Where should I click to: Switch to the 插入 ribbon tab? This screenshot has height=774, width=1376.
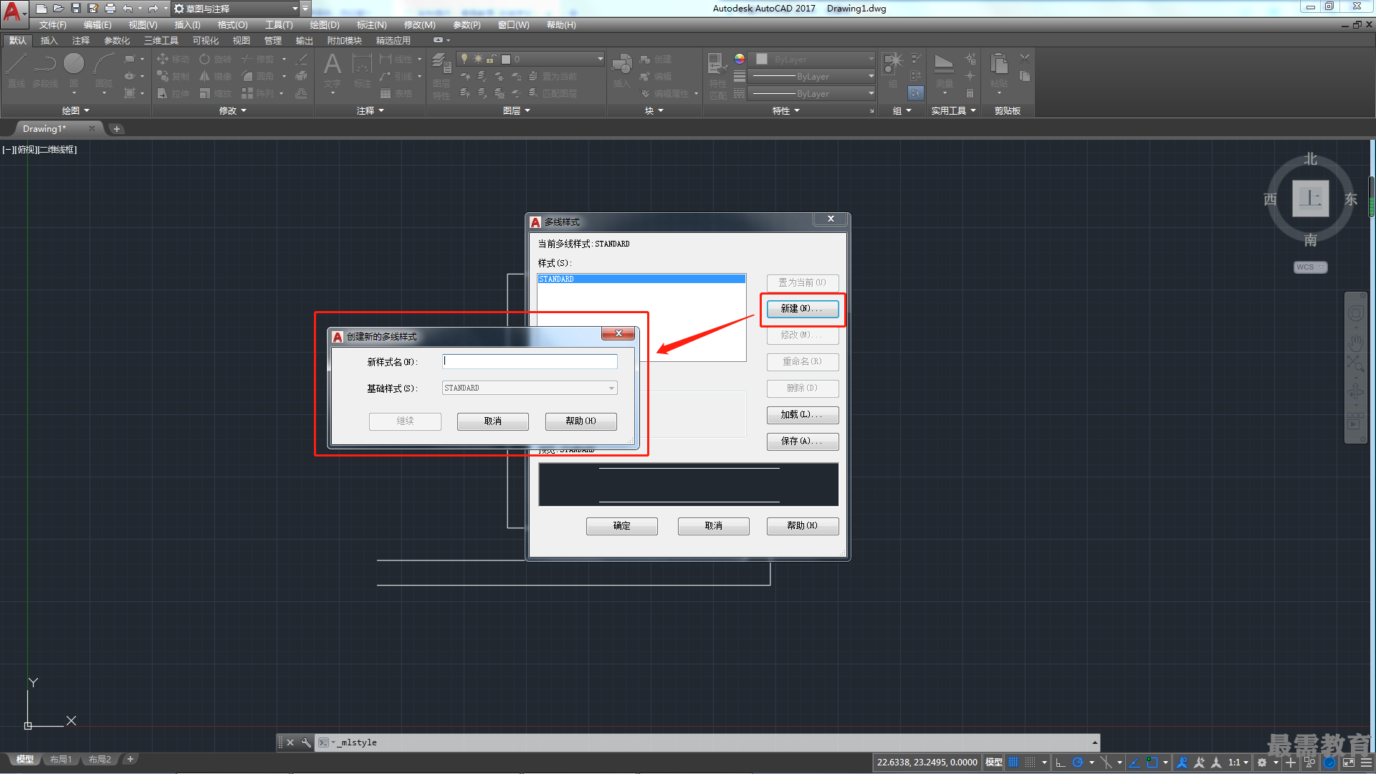pos(49,41)
